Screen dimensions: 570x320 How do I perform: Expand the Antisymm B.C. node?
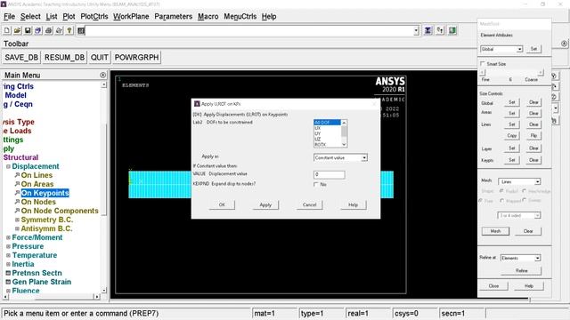pos(17,228)
